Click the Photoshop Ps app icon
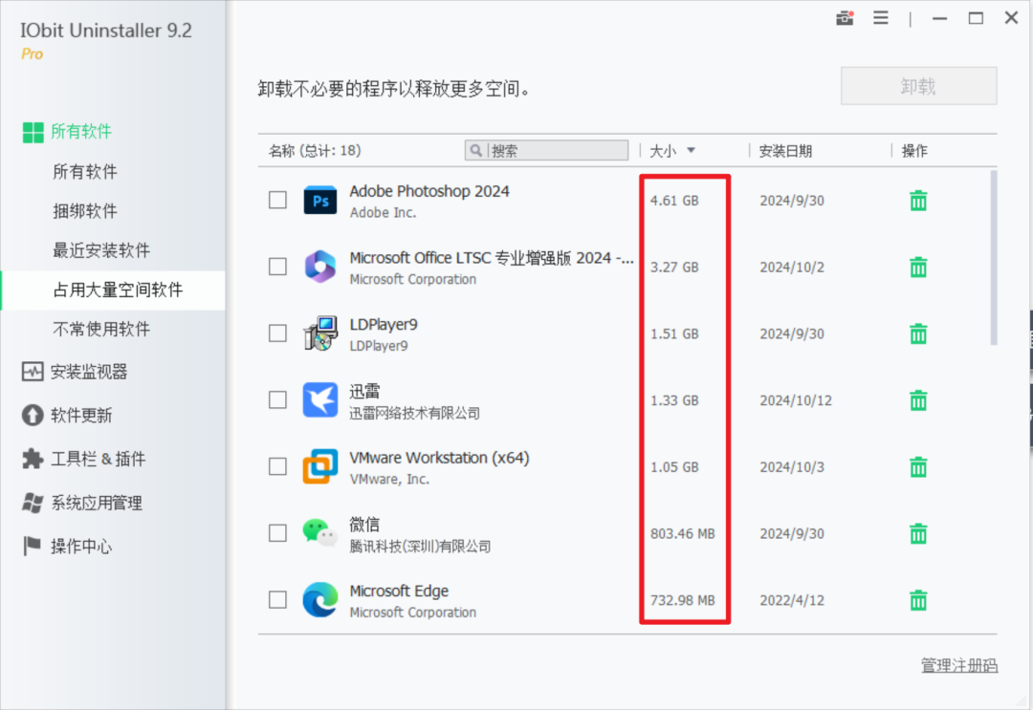 coord(320,201)
